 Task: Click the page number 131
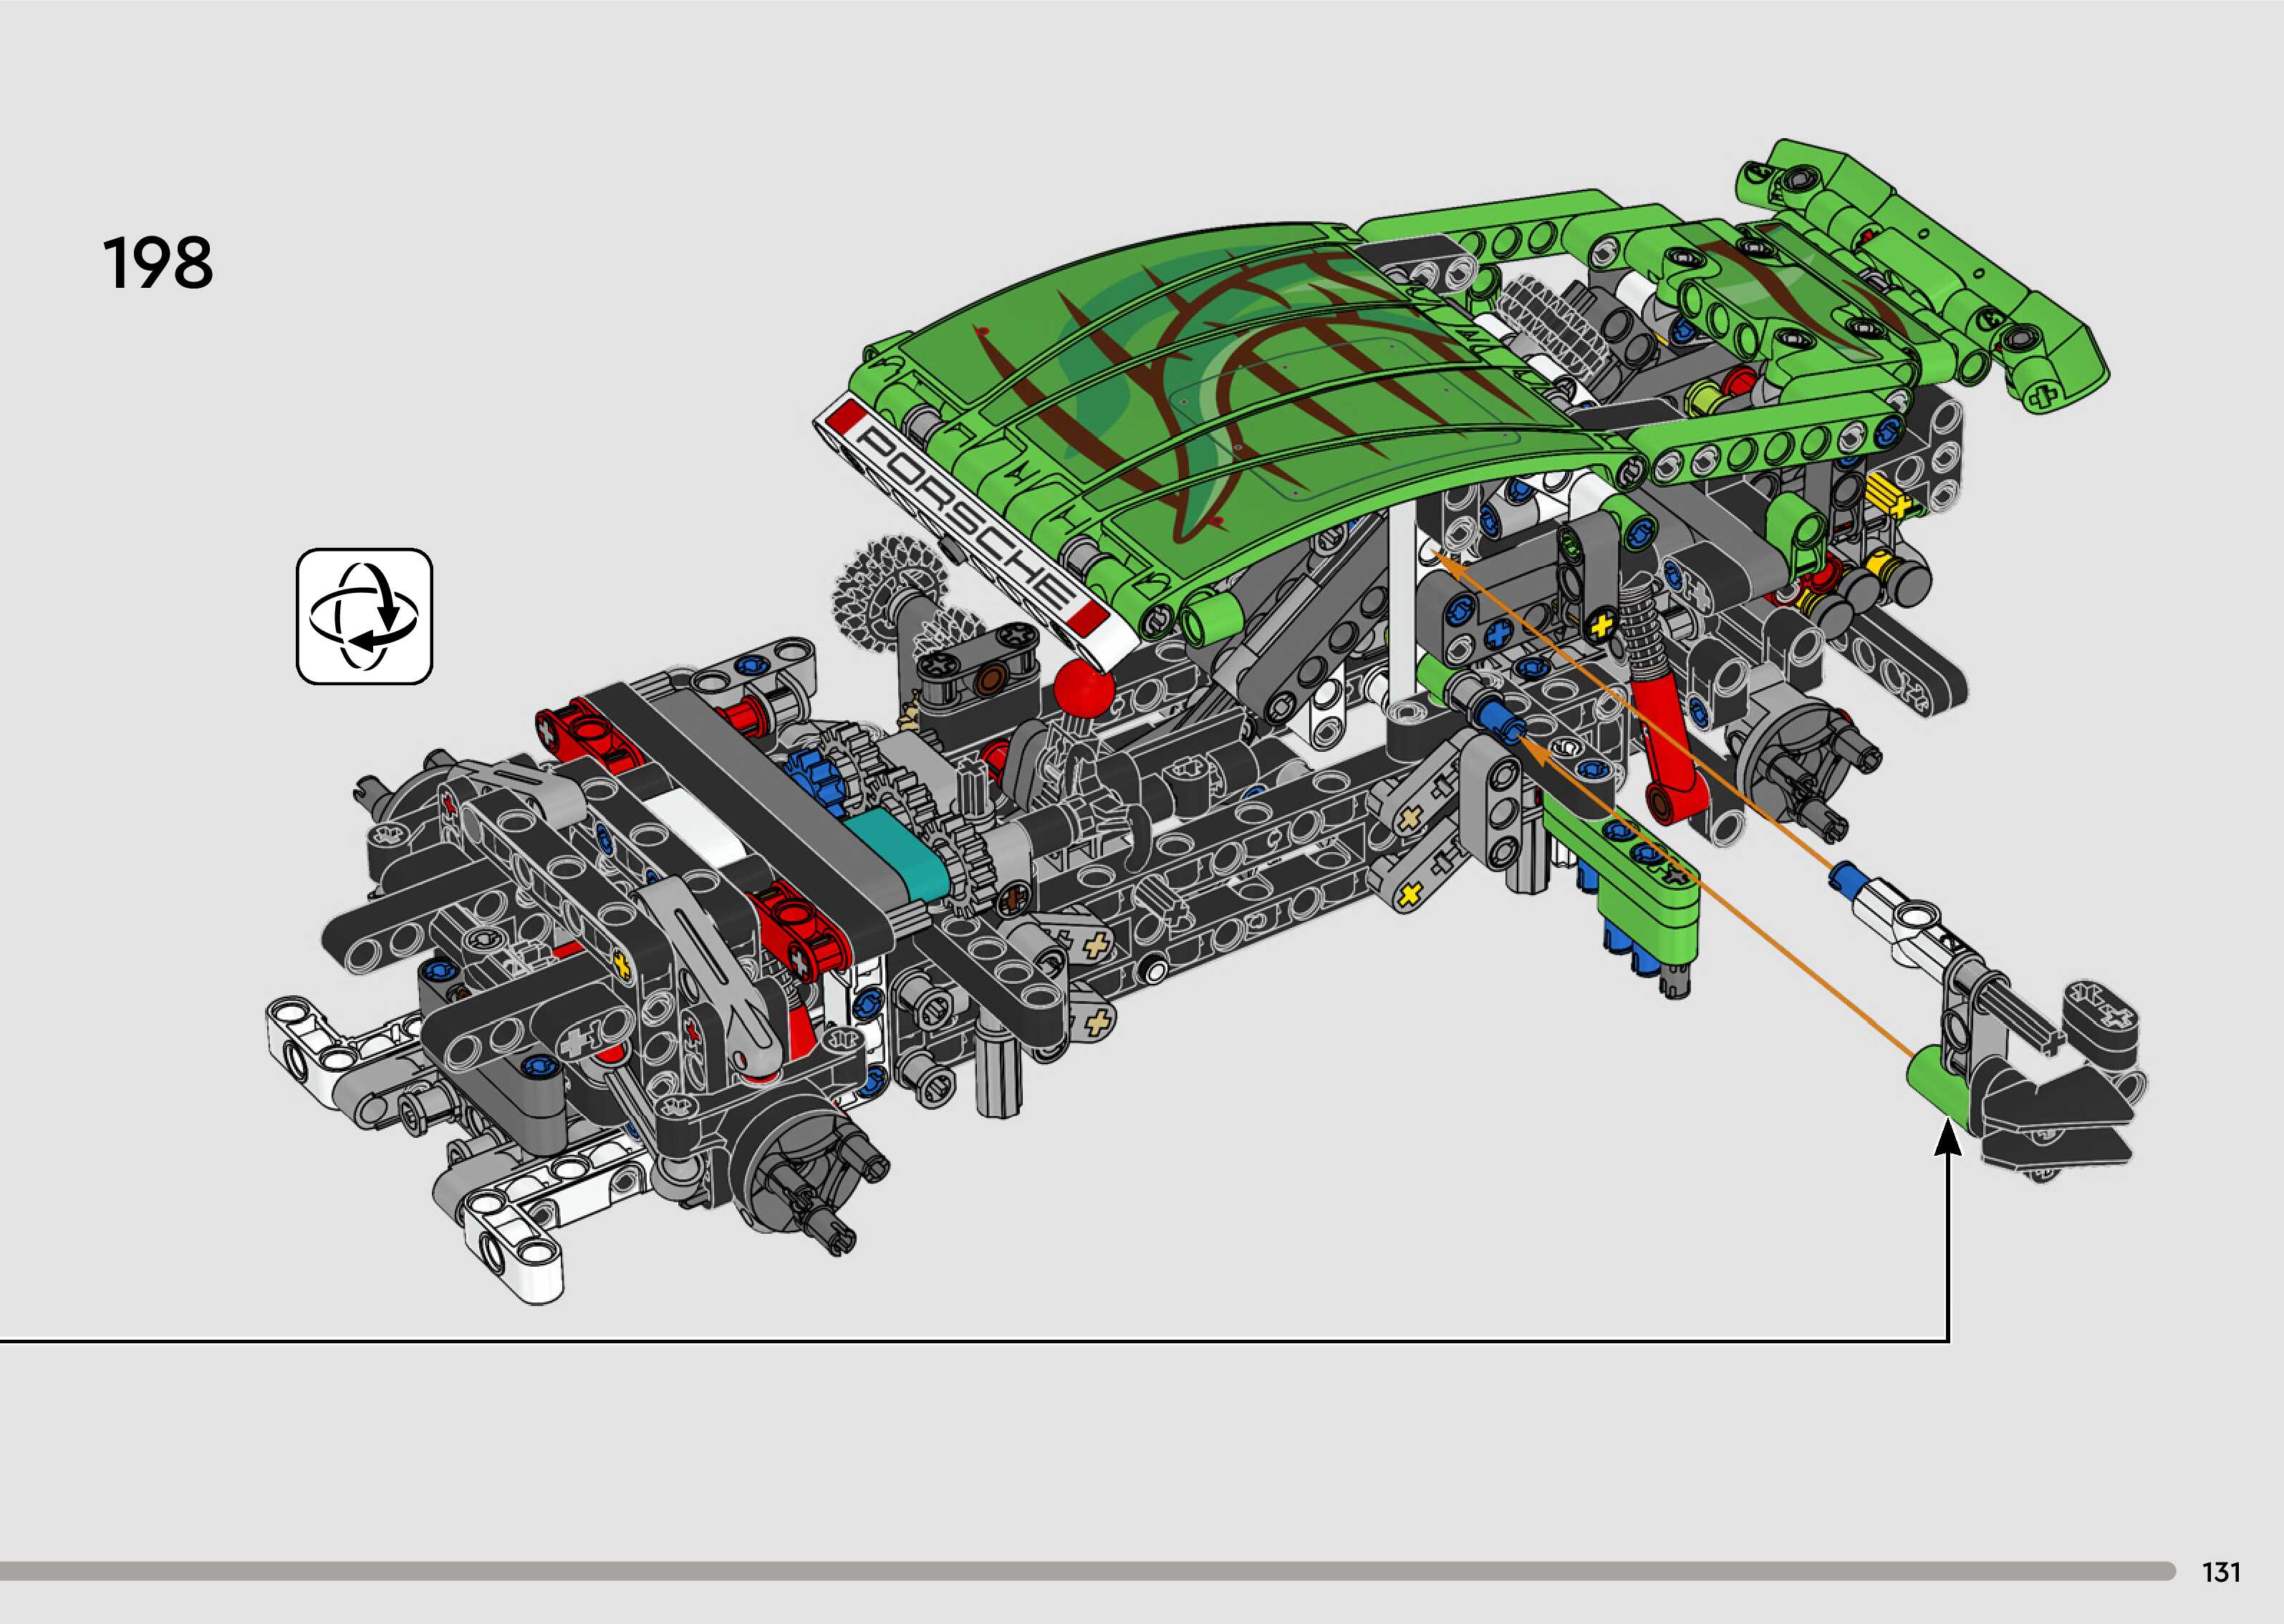pos(2221,1572)
